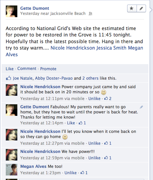This screenshot has width=153, height=180.
Task: Click the pencil edit icon on post
Action: (141, 9)
